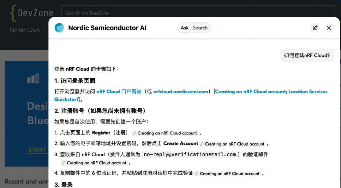Close the AI assistant panel
The width and height of the screenshot is (341, 188).
(x=329, y=28)
